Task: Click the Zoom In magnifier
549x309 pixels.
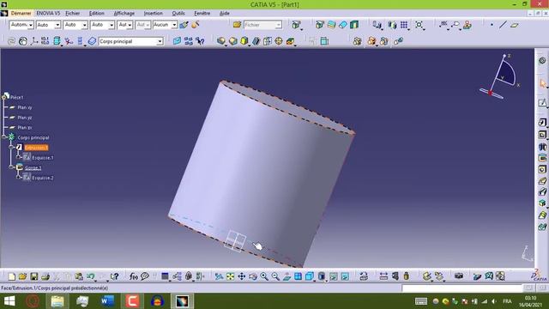Action: pyautogui.click(x=264, y=276)
